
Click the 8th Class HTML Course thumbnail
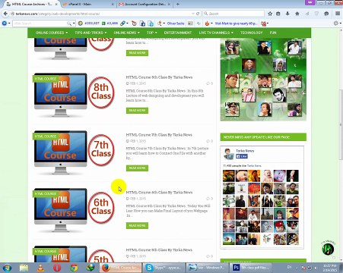[x=74, y=95]
